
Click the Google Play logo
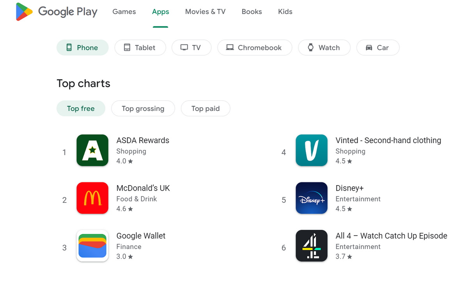(57, 12)
